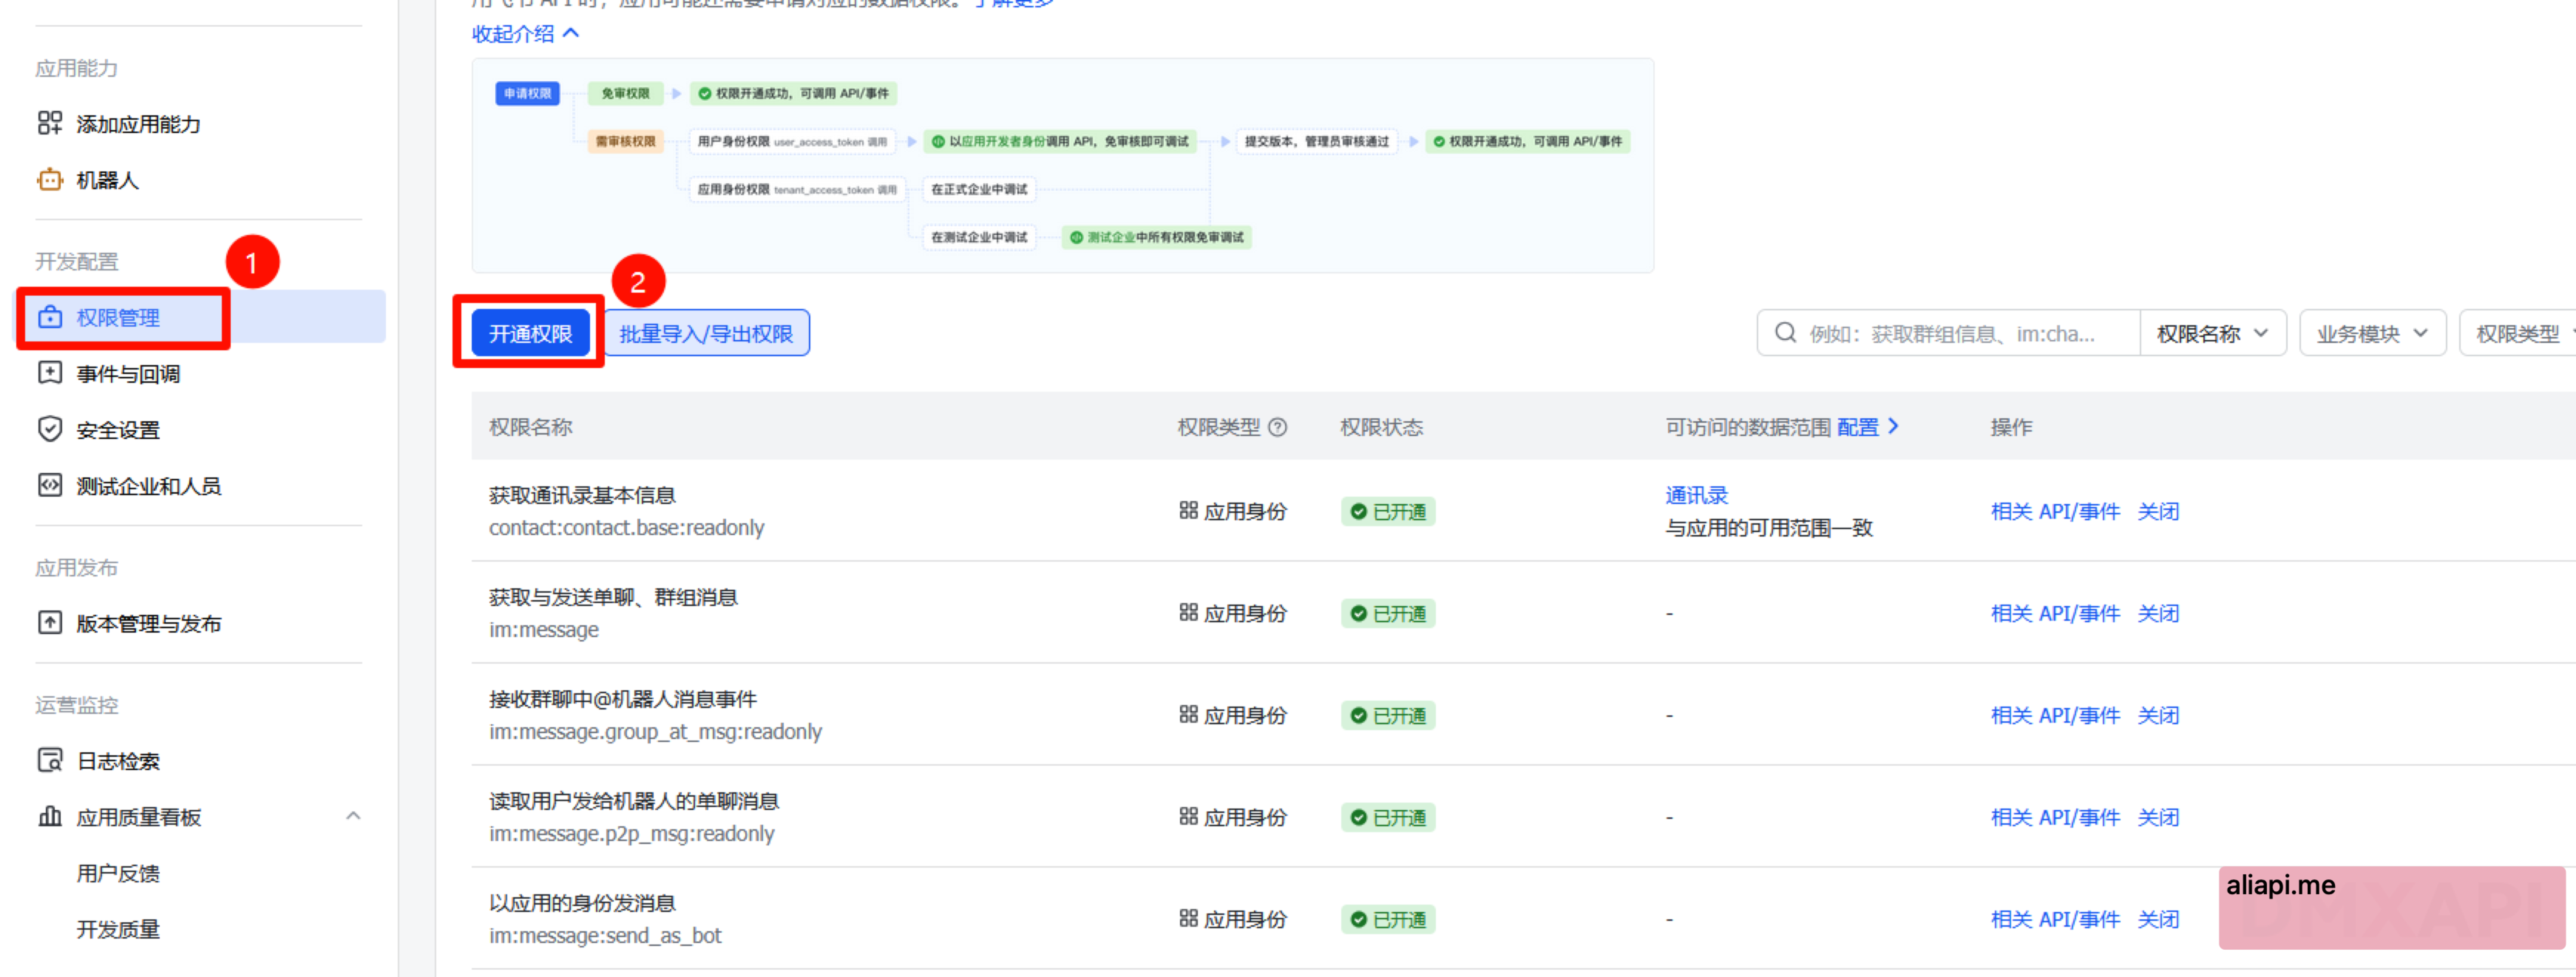Click the 开通权限 button
The image size is (2576, 977).
coord(530,333)
